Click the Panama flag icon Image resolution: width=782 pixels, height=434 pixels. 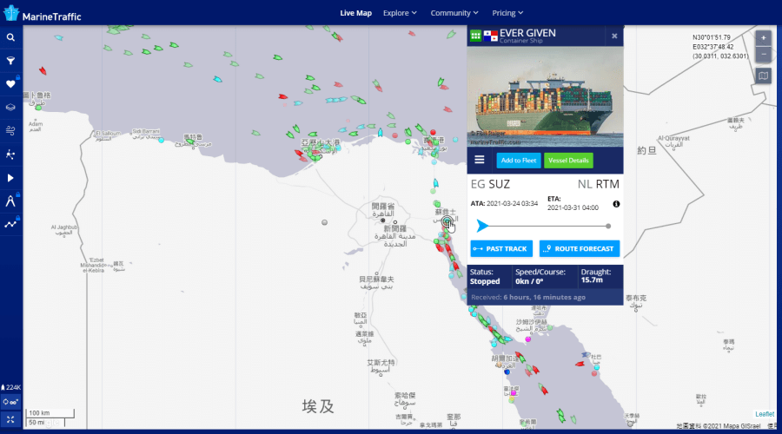click(x=491, y=36)
